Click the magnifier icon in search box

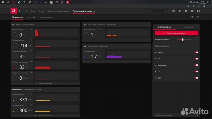click(166, 11)
